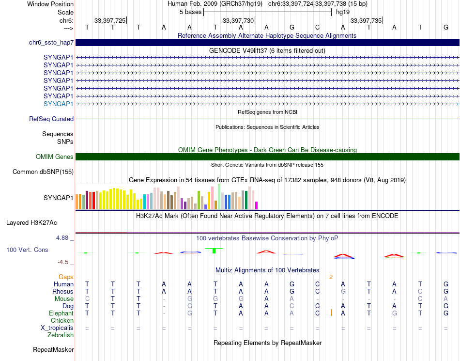Image resolution: width=460 pixels, height=361 pixels.
Task: Click the 'hg19' label beside the scale bar
Action: (x=343, y=12)
